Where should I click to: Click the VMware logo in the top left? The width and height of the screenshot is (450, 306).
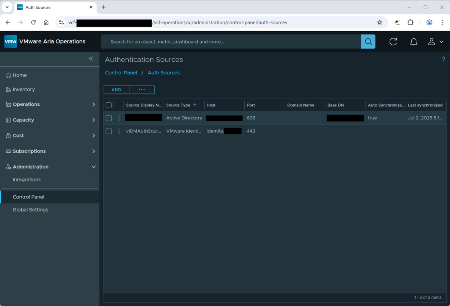click(x=10, y=41)
